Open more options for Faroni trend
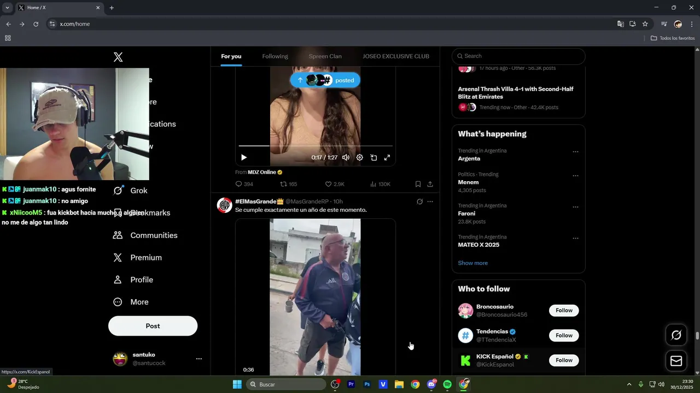The height and width of the screenshot is (393, 700). click(x=575, y=207)
